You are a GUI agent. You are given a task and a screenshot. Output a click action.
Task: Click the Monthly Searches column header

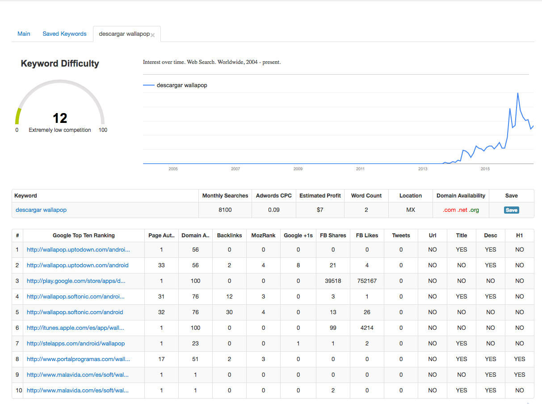225,196
